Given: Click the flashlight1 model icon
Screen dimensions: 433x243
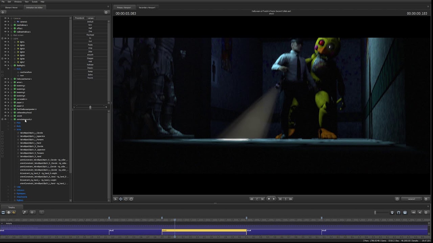Looking at the screenshot, I should [x=15, y=65].
